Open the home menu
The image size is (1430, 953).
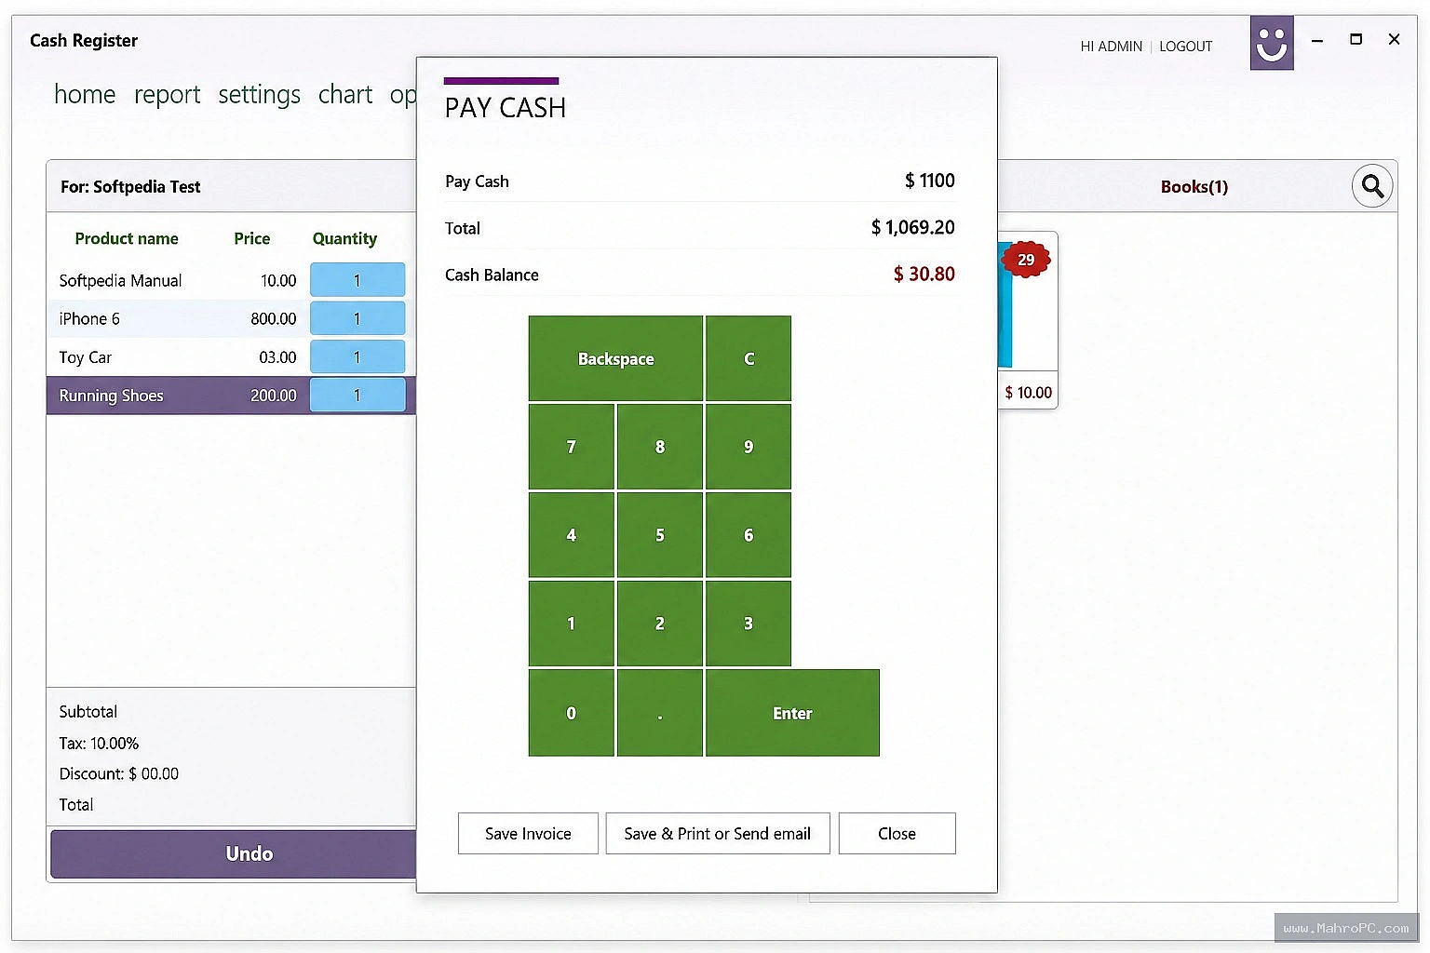click(85, 95)
